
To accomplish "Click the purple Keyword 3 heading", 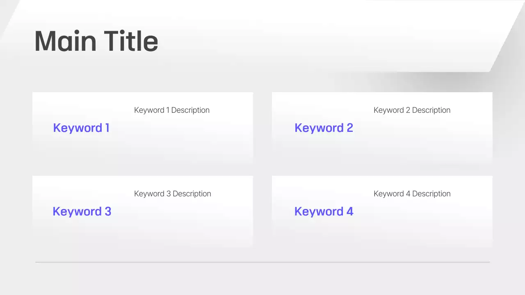I will (82, 211).
